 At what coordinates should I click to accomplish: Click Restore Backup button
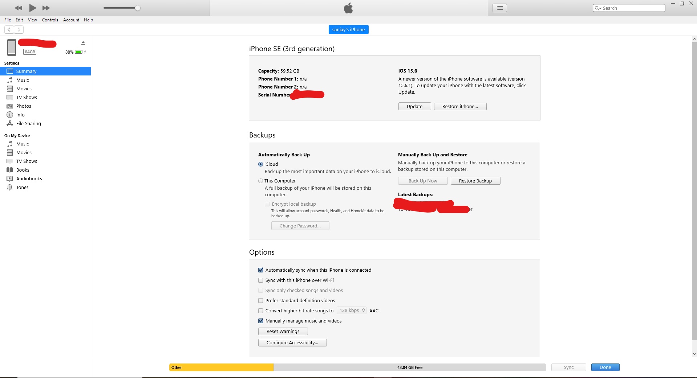click(x=475, y=181)
